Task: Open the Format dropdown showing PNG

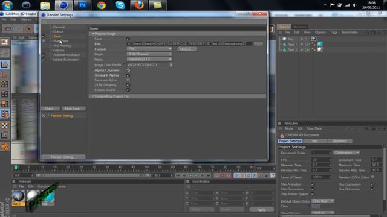Action: pos(149,49)
